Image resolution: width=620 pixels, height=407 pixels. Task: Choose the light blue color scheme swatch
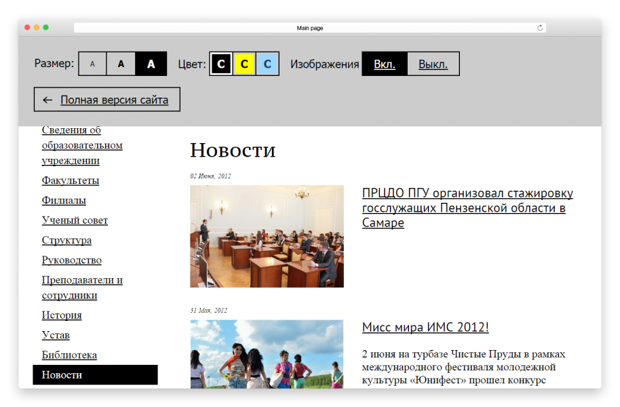pyautogui.click(x=267, y=64)
